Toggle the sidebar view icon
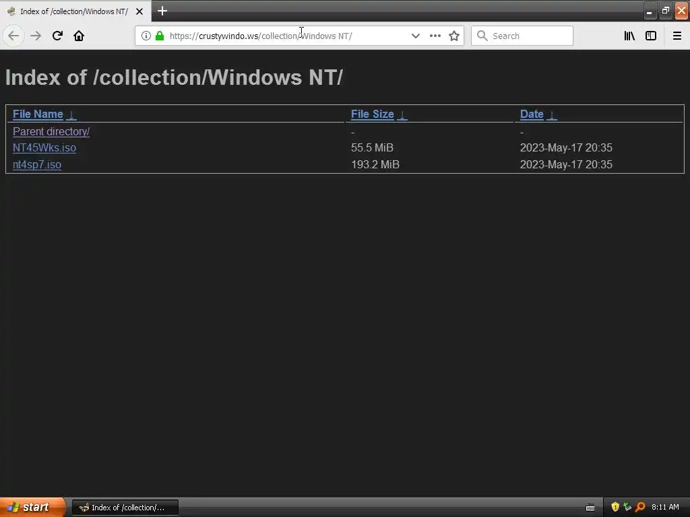690x517 pixels. click(651, 36)
